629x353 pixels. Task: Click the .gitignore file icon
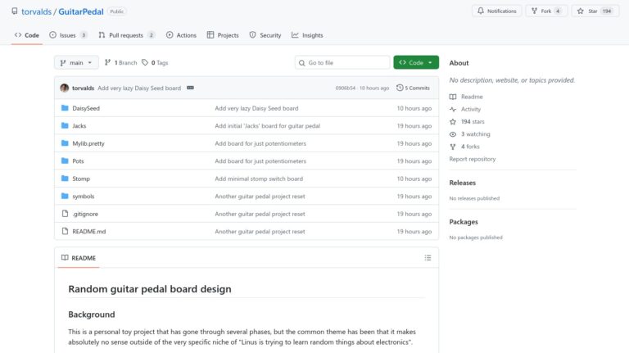coord(65,214)
